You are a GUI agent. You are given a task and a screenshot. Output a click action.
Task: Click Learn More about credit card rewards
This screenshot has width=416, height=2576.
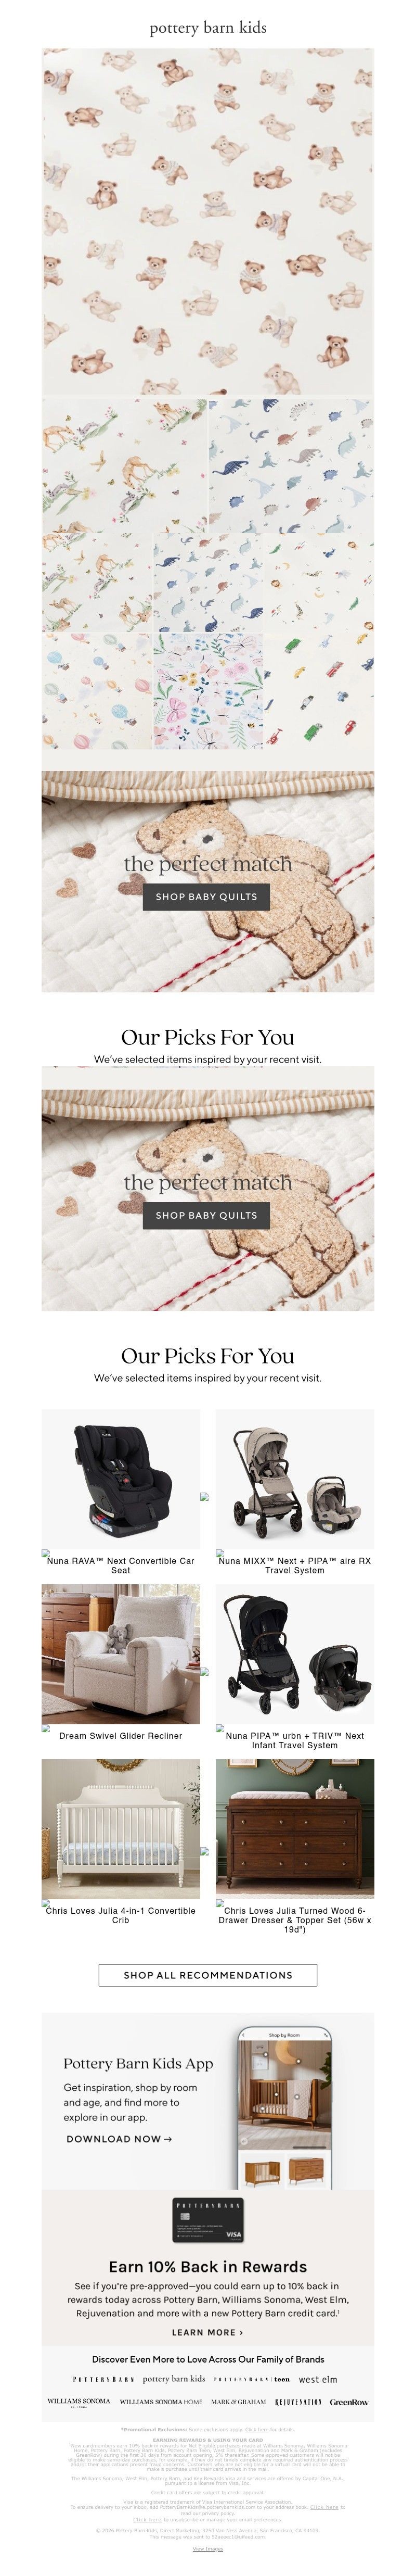click(x=208, y=2332)
